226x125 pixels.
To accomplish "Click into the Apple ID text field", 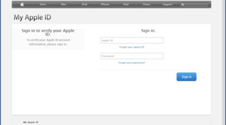I will pos(132,41).
